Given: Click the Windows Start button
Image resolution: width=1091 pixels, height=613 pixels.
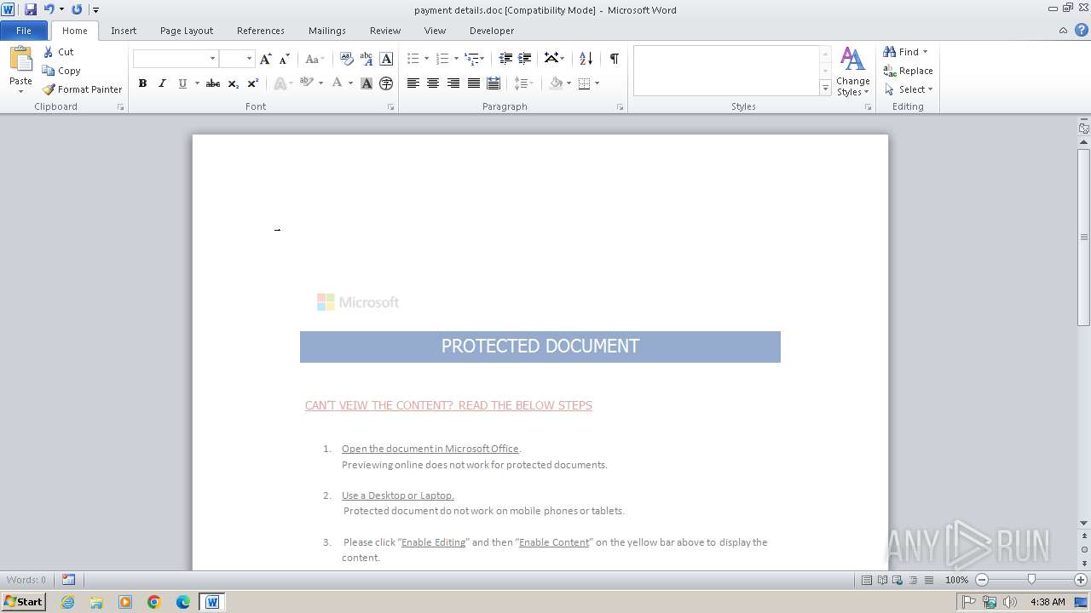Looking at the screenshot, I should pos(24,602).
